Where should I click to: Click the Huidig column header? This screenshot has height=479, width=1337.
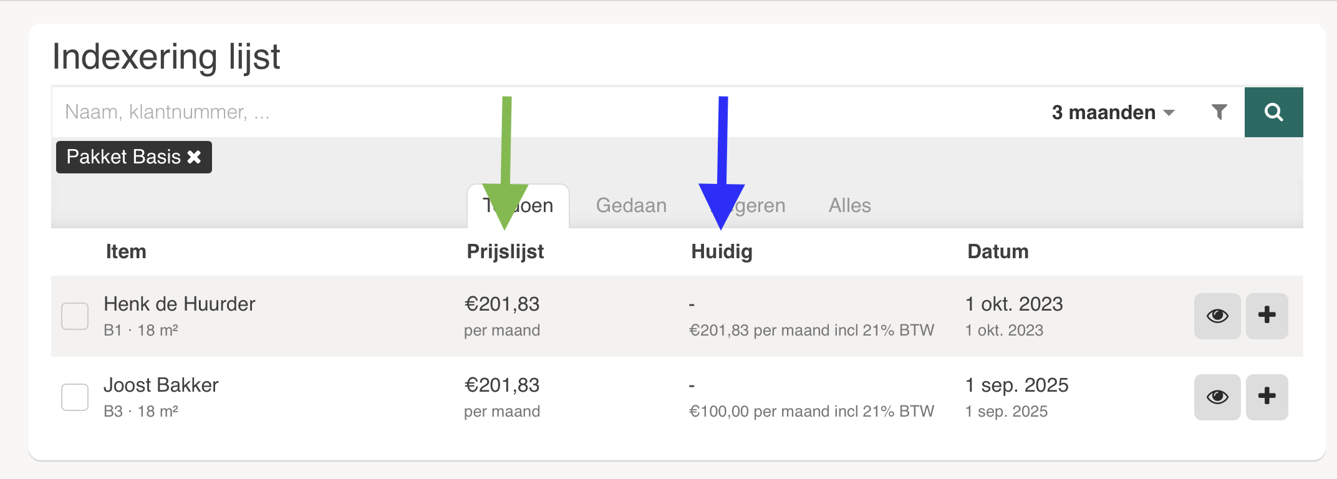point(722,252)
